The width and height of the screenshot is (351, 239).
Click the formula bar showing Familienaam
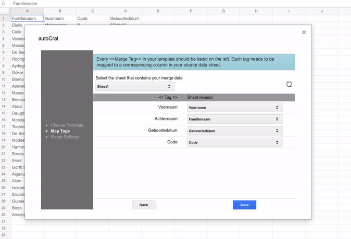179,4
